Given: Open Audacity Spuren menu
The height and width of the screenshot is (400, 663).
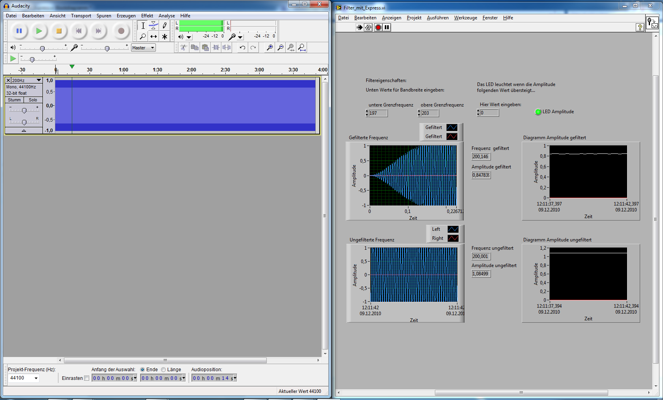Looking at the screenshot, I should (104, 16).
